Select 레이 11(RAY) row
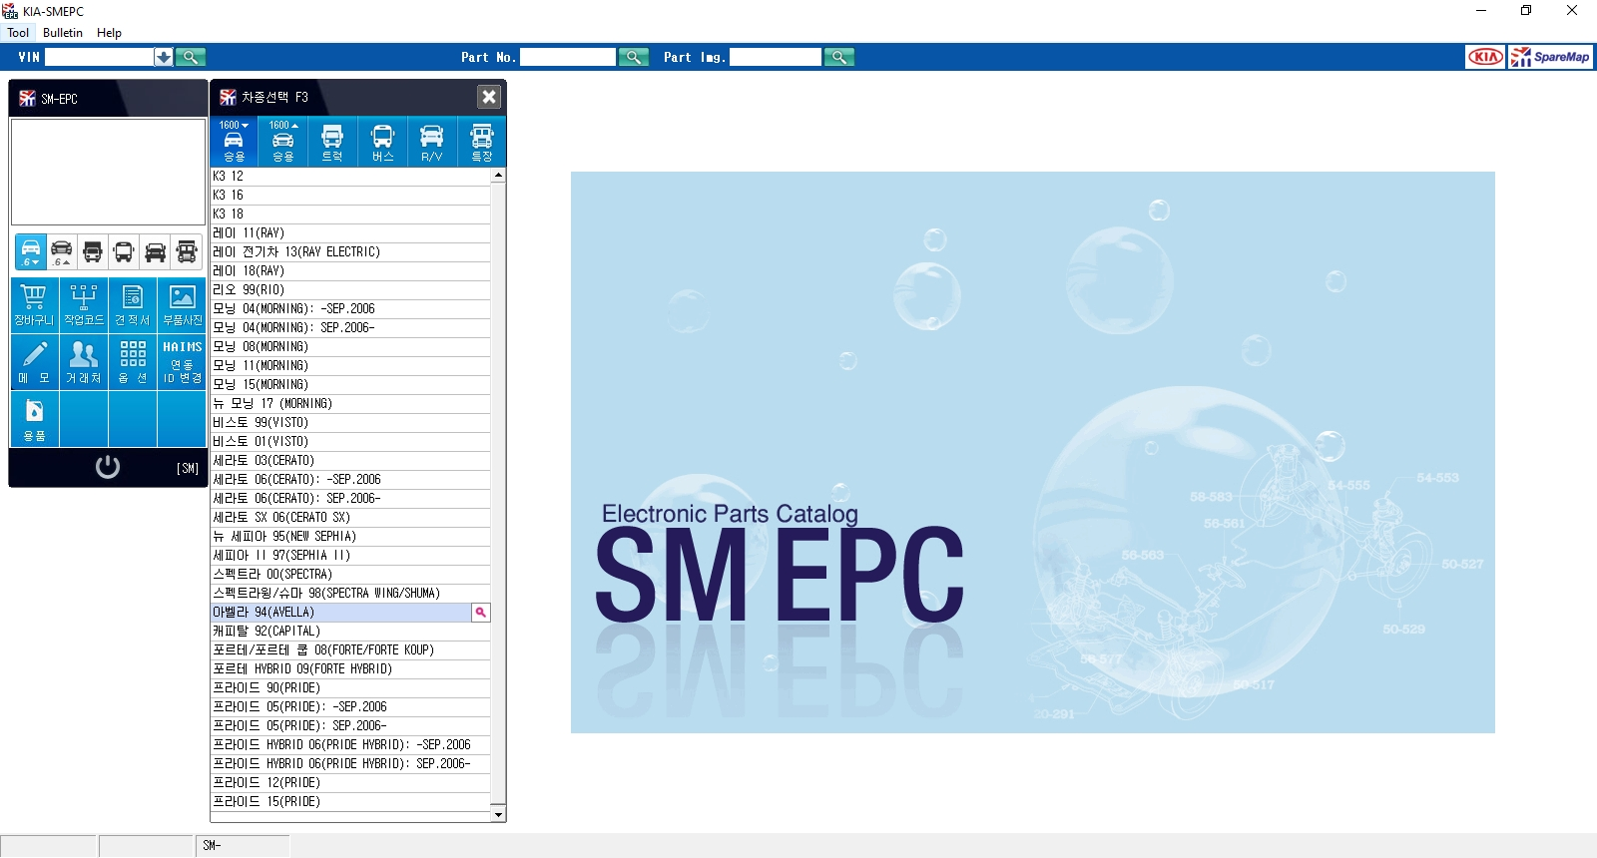Screen dimensions: 1597x858 coord(350,232)
